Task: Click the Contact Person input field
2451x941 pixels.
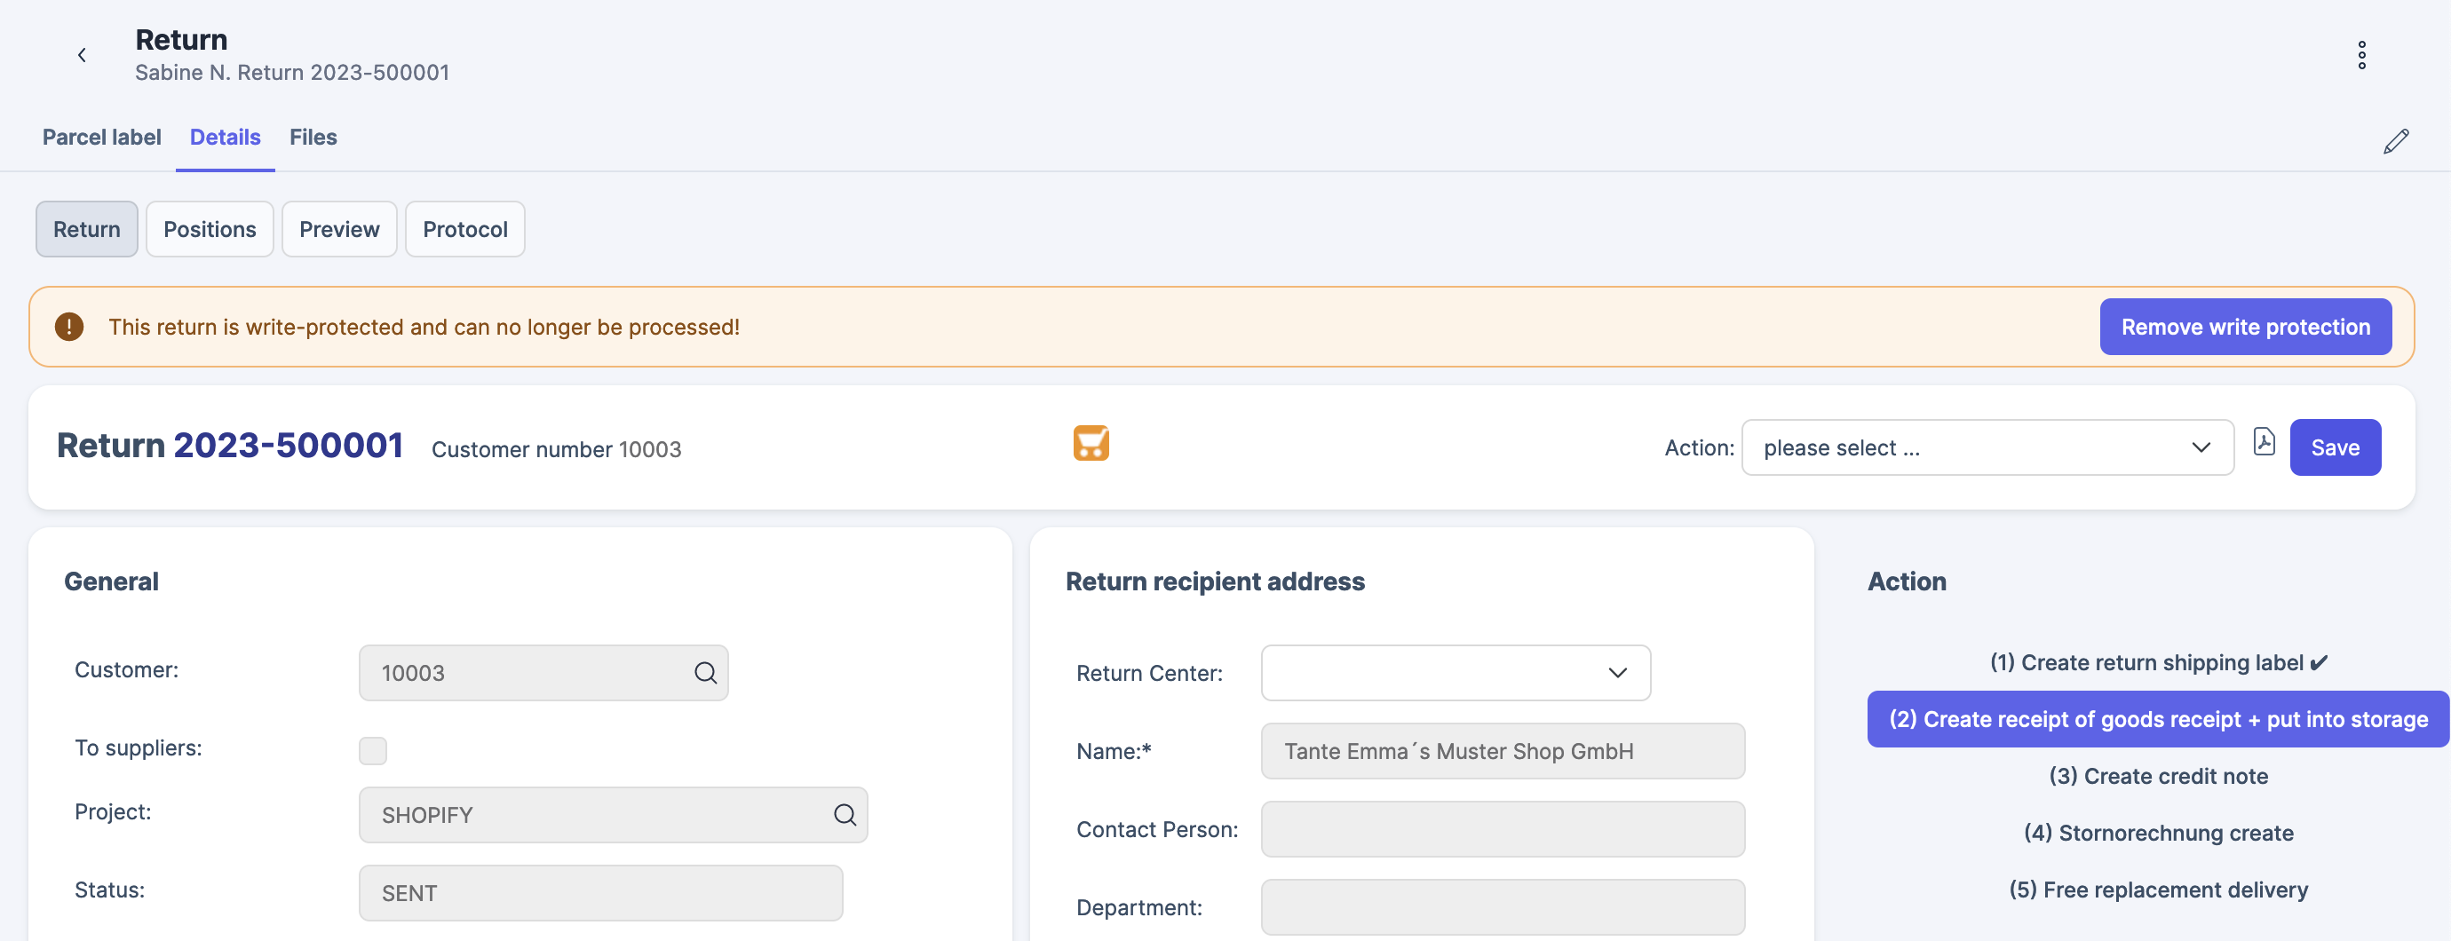Action: (x=1502, y=829)
